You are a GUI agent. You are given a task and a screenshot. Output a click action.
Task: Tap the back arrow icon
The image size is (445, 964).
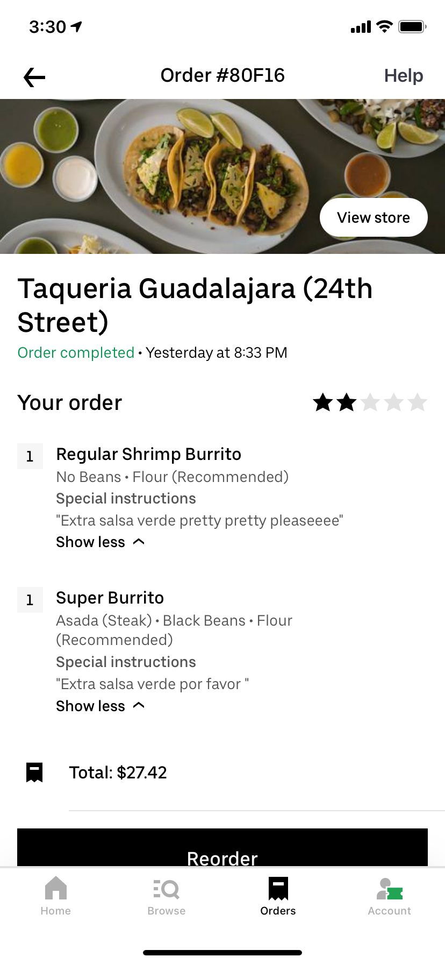click(x=34, y=77)
